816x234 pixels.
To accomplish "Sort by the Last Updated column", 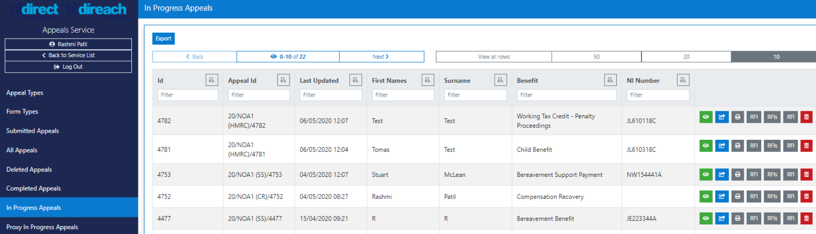I will 356,80.
